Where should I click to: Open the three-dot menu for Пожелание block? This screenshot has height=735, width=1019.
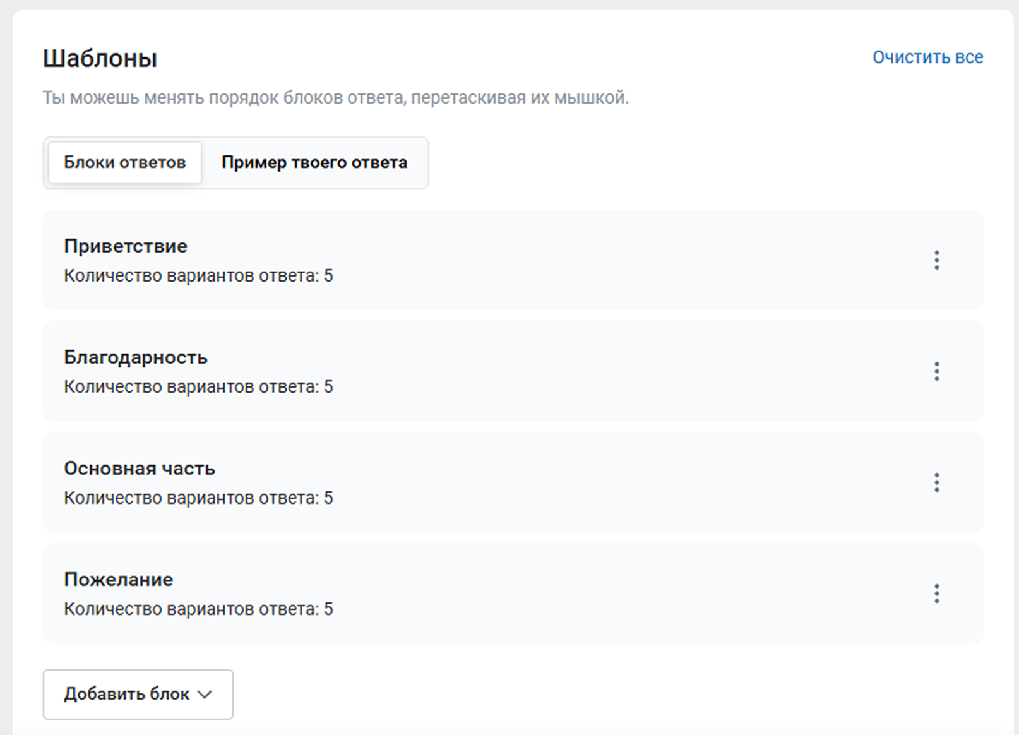click(936, 594)
